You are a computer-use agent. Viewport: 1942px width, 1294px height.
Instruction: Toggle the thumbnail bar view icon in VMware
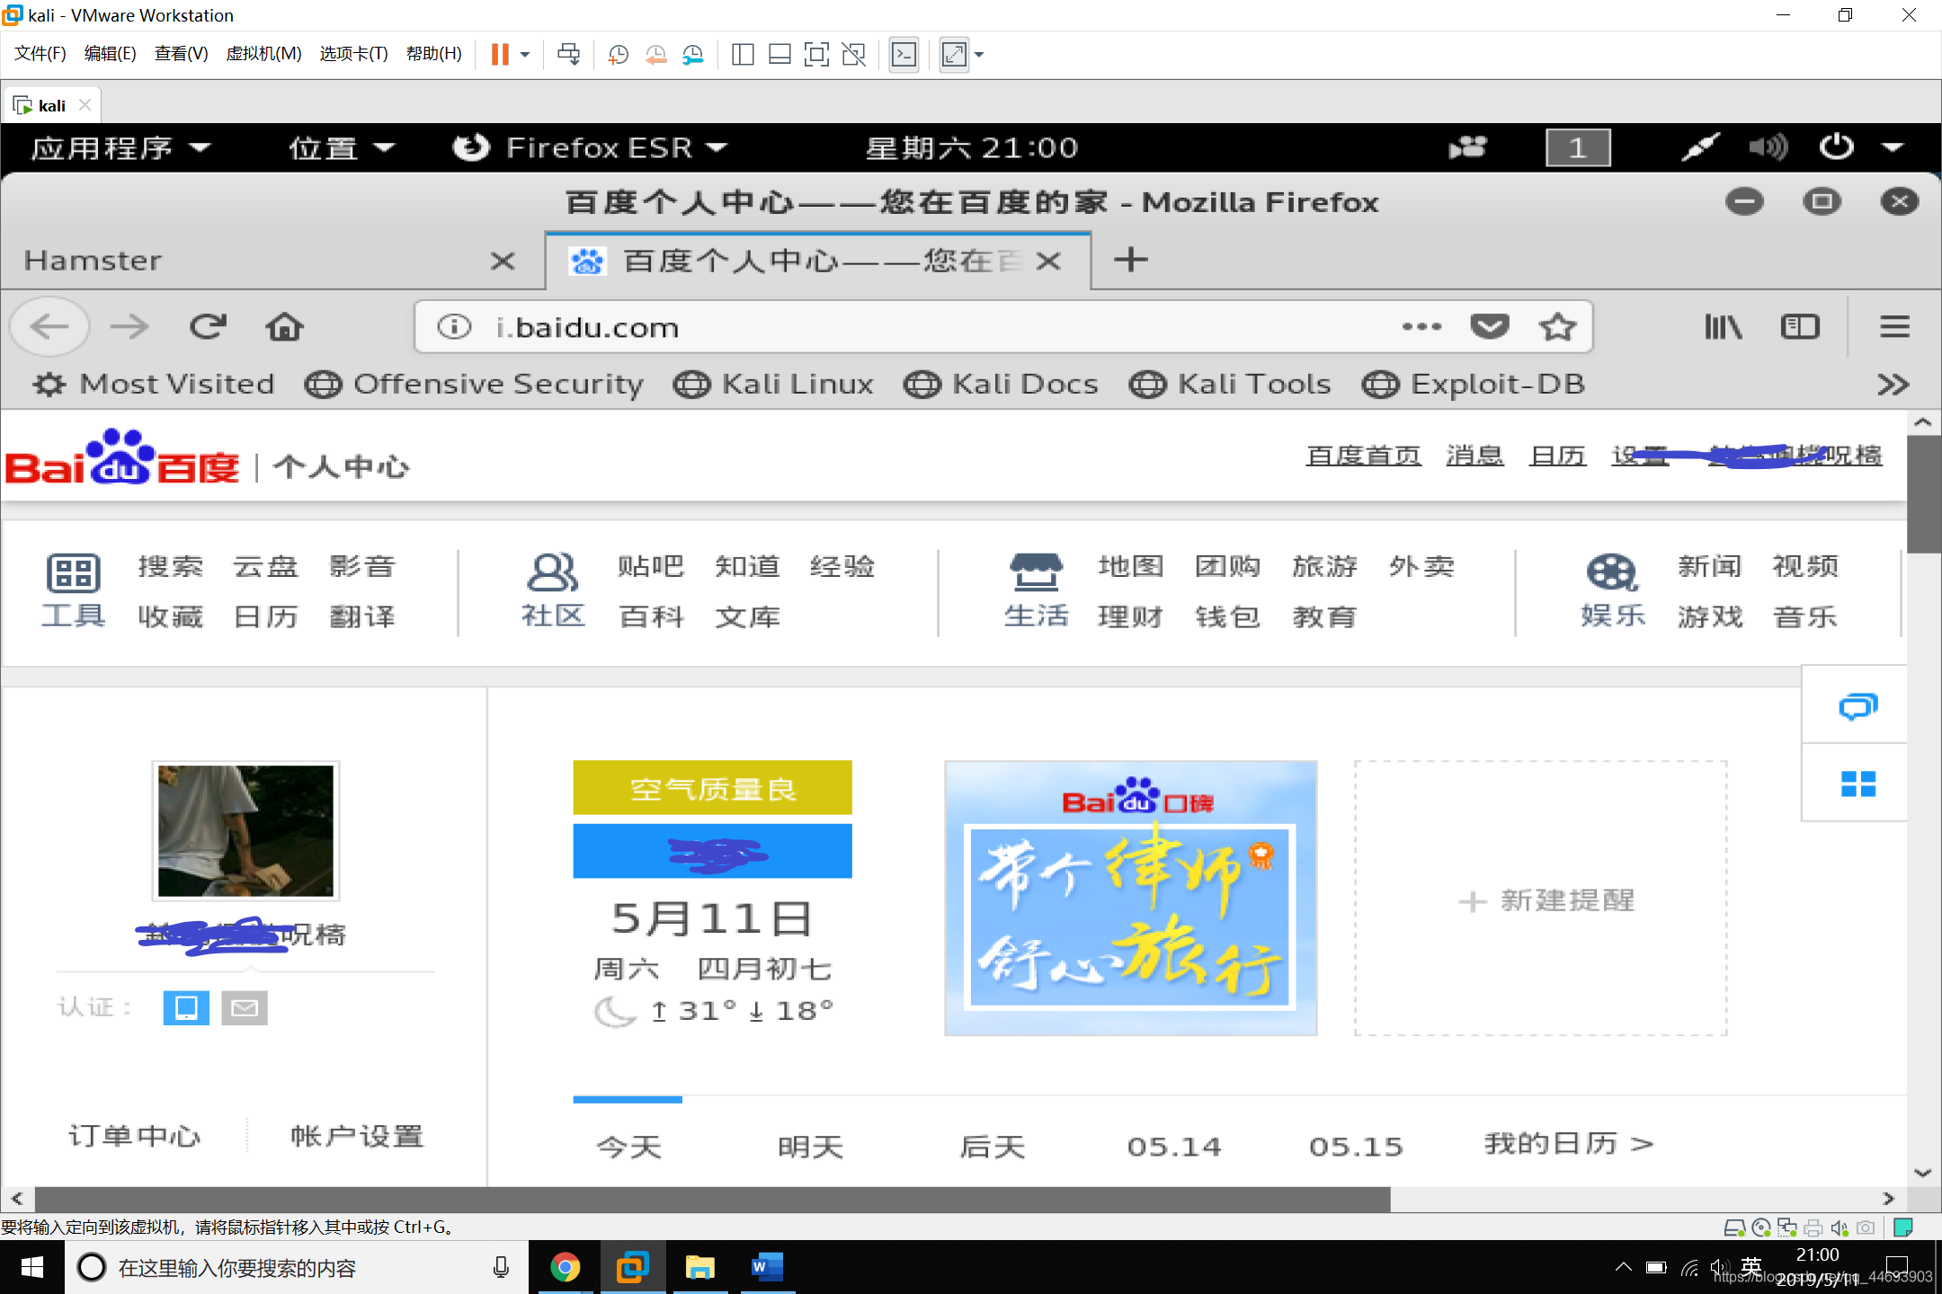click(779, 55)
